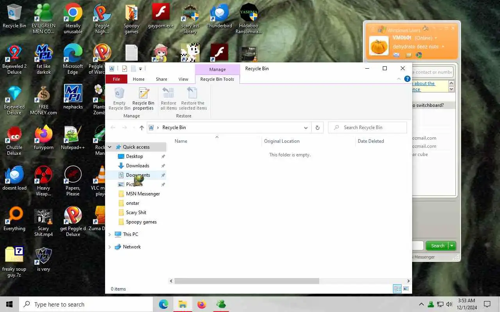Open Recycle Bin properties in the ribbon
This screenshot has width=500, height=312.
pyautogui.click(x=143, y=99)
